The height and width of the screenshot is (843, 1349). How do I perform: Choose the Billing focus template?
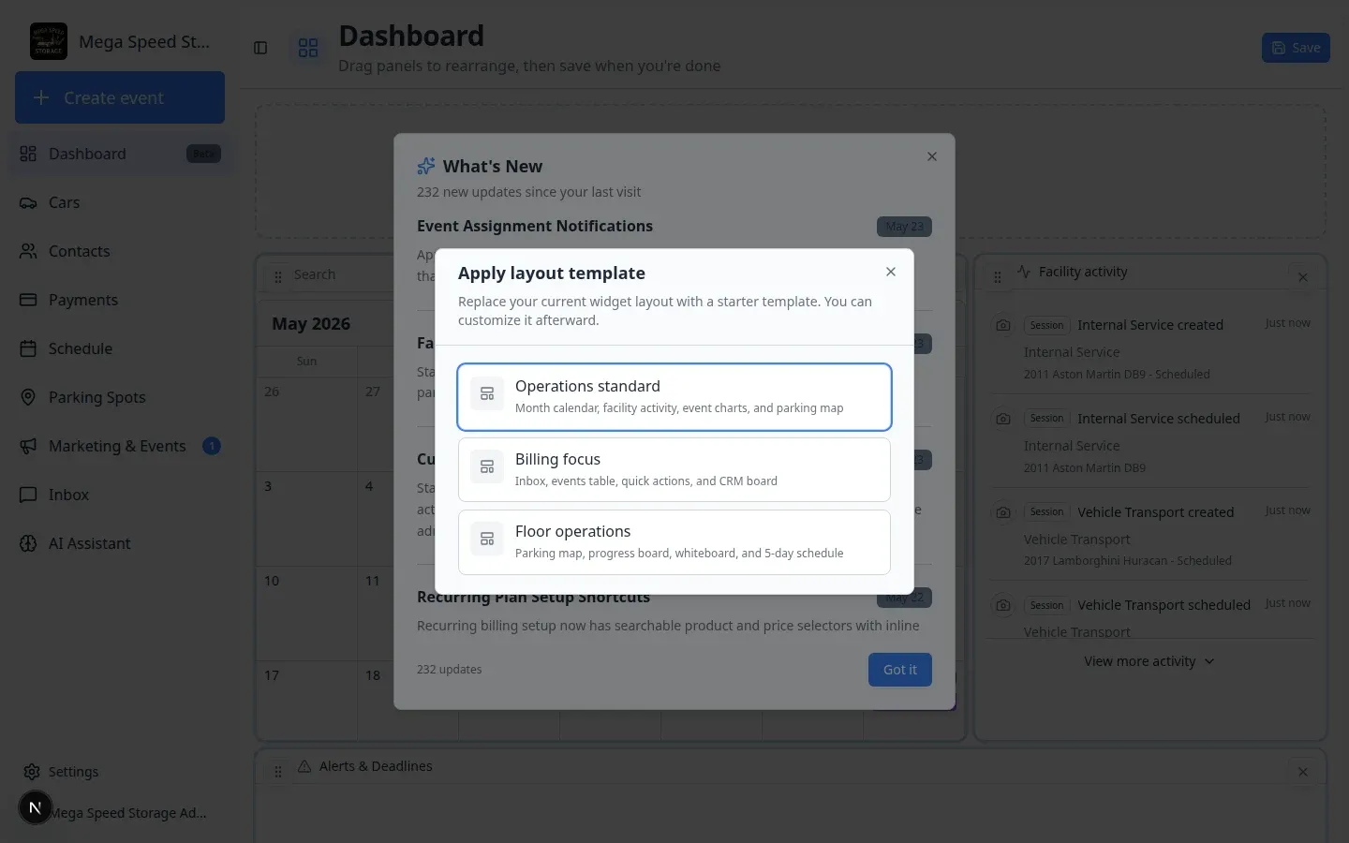674,470
